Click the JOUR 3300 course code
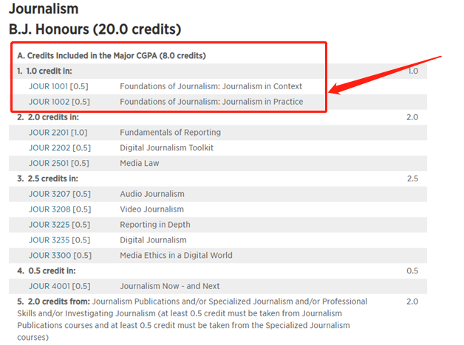Image resolution: width=464 pixels, height=345 pixels. (x=48, y=255)
